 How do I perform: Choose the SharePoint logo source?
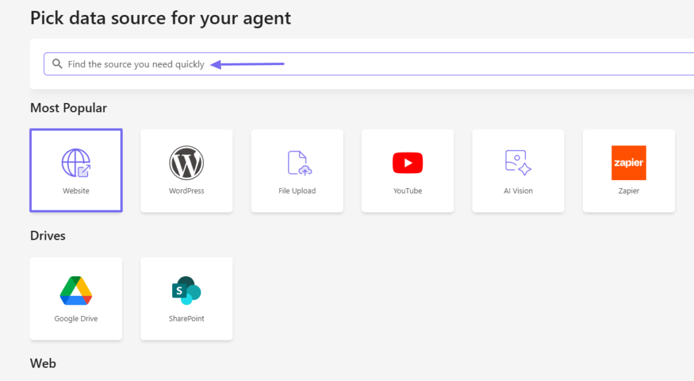tap(186, 290)
